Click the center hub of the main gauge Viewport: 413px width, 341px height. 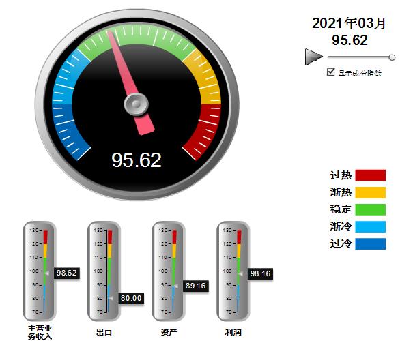pyautogui.click(x=137, y=104)
